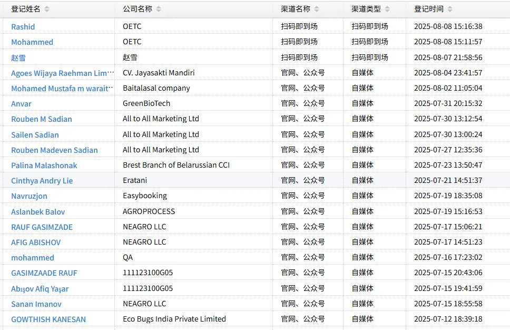Select timestamp 2025-08-07 21:58:56

448,57
